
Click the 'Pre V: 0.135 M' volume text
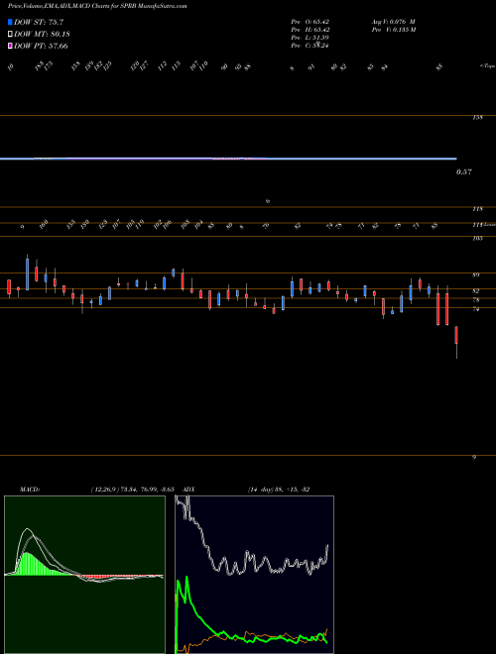pyautogui.click(x=393, y=30)
